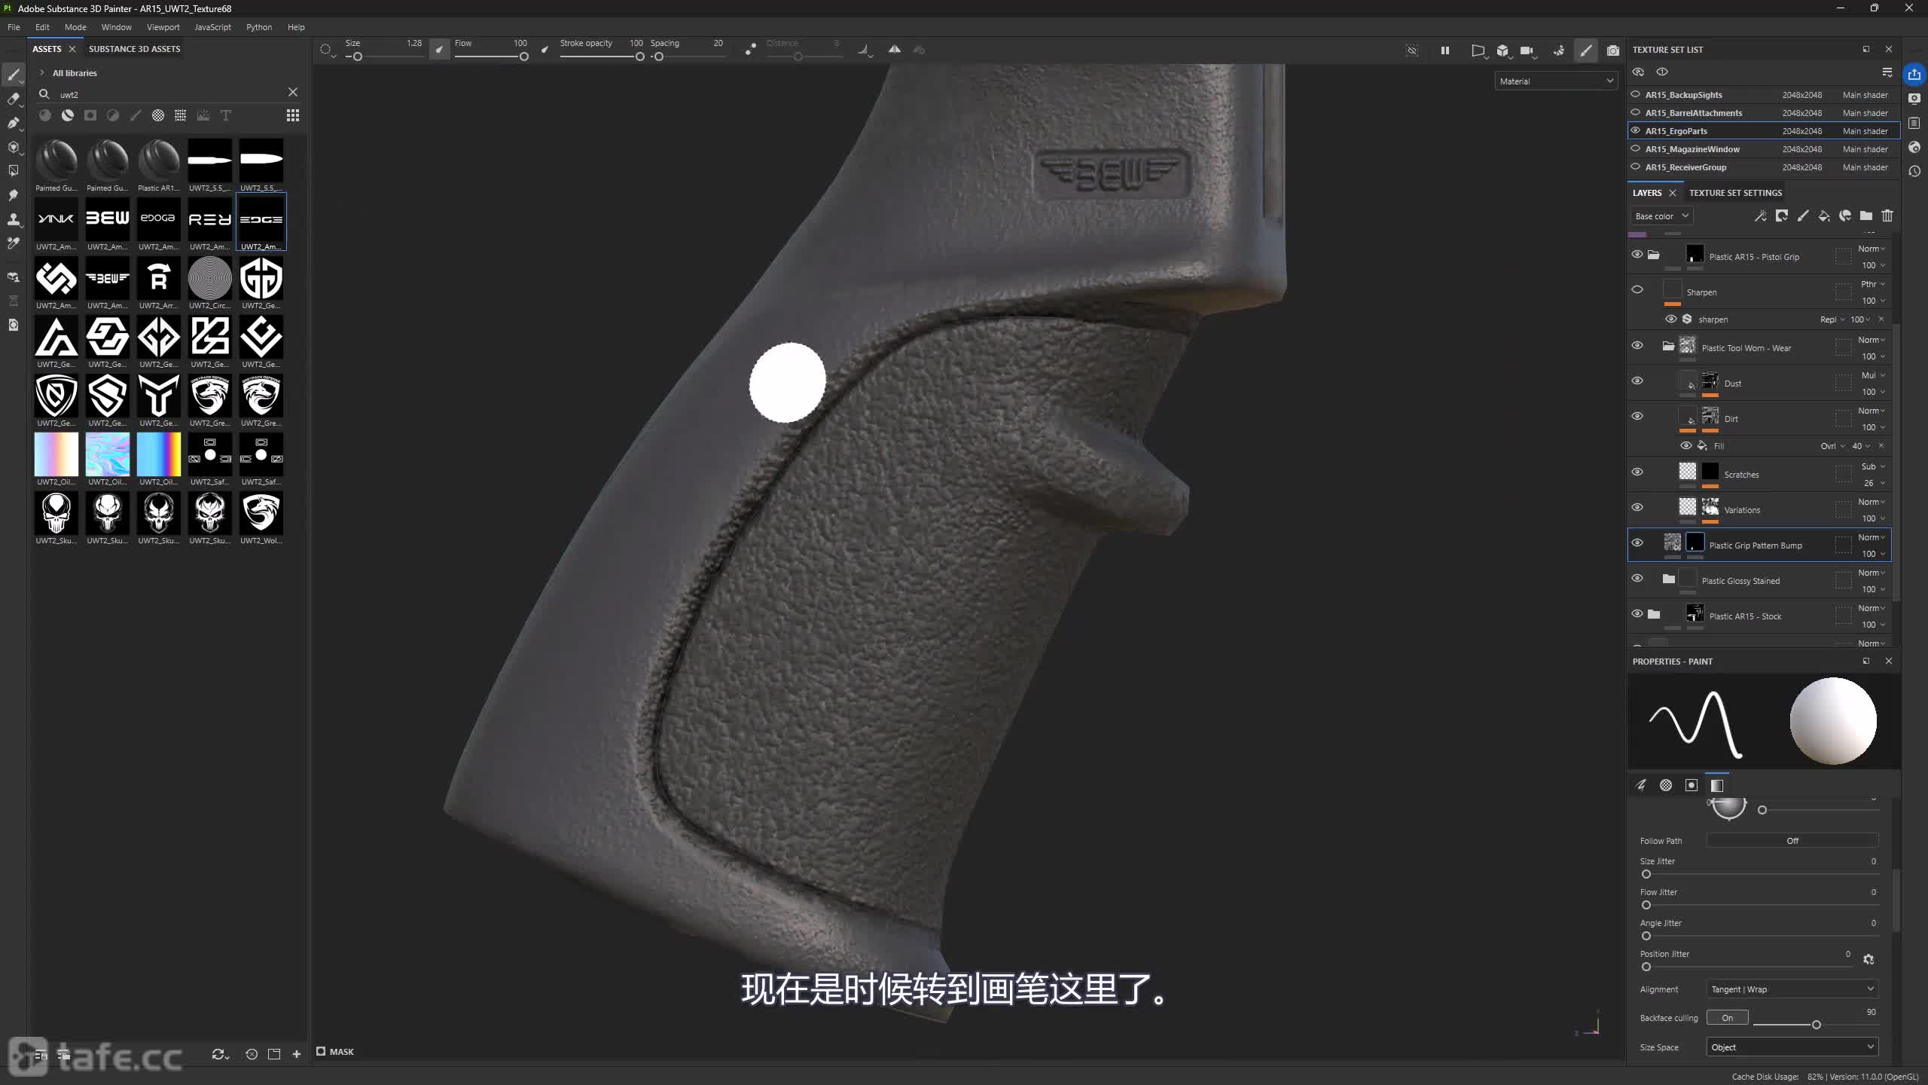Select the AR15_ReceiverGroup texture set
This screenshot has height=1085, width=1928.
point(1763,167)
